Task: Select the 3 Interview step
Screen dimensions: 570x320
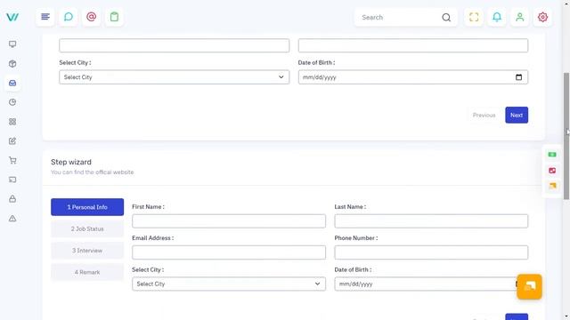Action: click(87, 251)
